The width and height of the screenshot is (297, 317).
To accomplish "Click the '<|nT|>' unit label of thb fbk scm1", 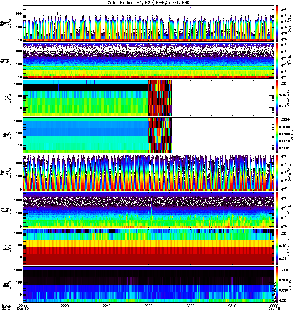I will pyautogui.click(x=292, y=135).
